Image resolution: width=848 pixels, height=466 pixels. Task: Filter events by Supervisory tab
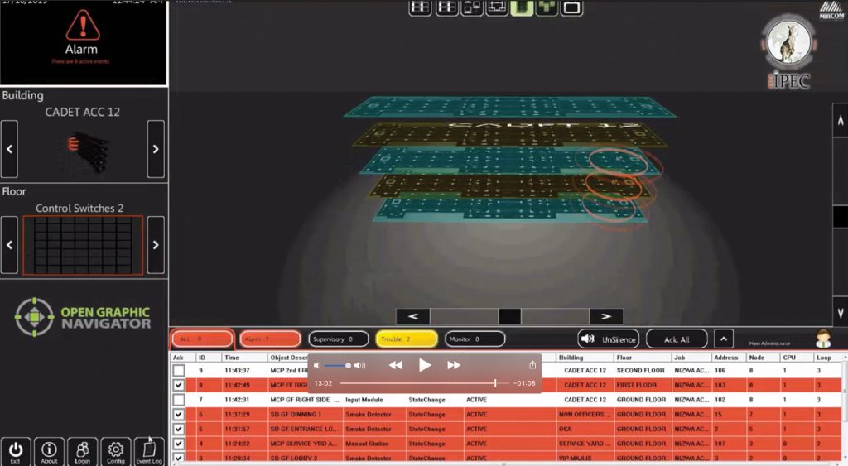(339, 339)
